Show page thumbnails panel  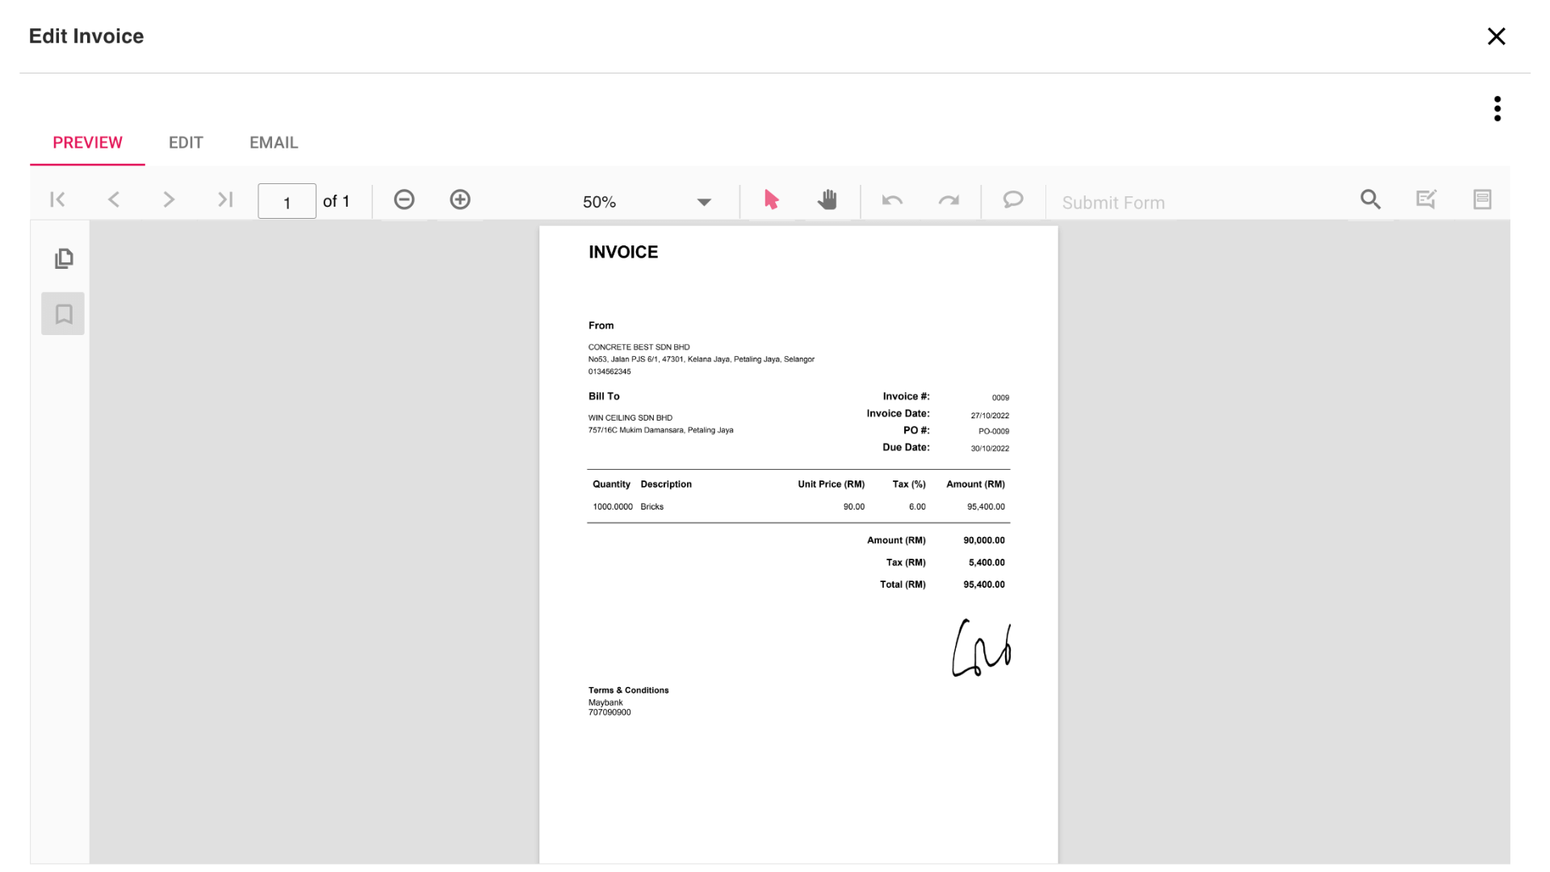coord(64,258)
